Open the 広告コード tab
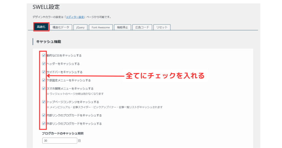The width and height of the screenshot is (282, 148). (x=142, y=27)
